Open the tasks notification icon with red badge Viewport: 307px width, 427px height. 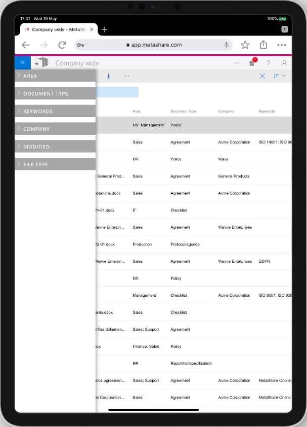click(x=253, y=62)
